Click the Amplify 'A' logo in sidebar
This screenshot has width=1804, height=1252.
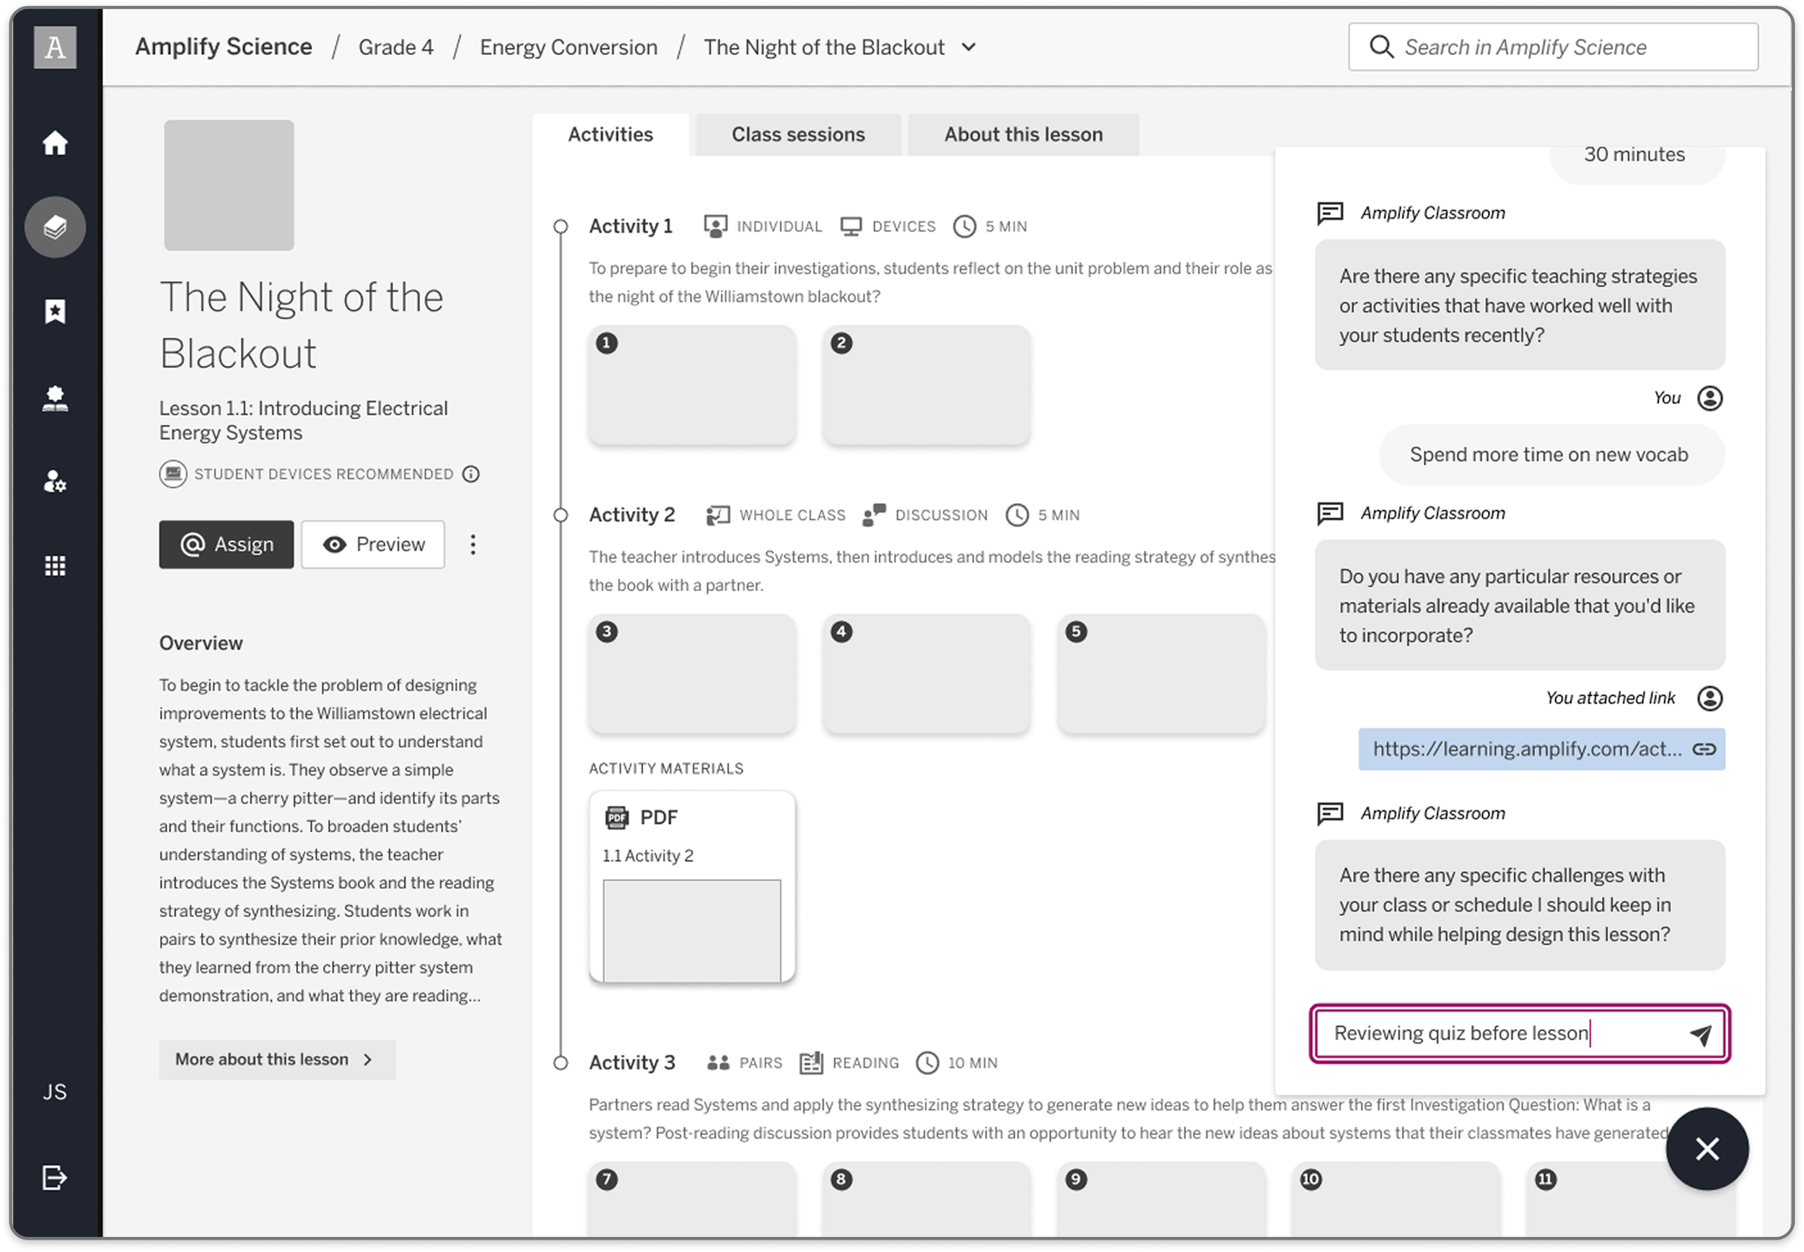(55, 47)
